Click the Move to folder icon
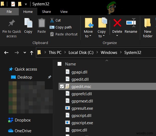The height and width of the screenshot is (136, 156). [x=89, y=23]
